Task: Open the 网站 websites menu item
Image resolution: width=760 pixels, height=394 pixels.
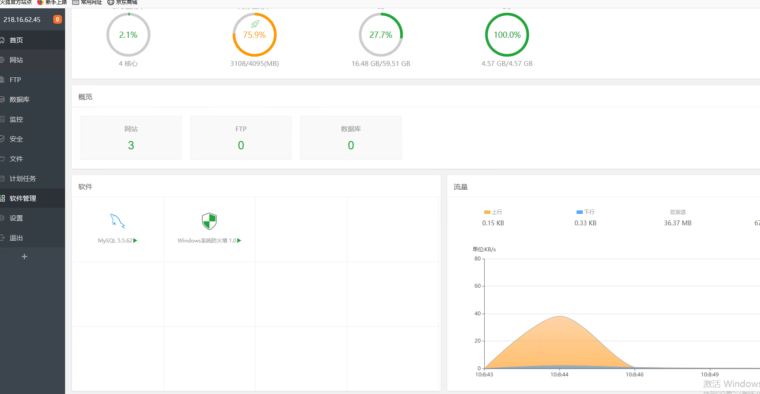Action: [33, 60]
